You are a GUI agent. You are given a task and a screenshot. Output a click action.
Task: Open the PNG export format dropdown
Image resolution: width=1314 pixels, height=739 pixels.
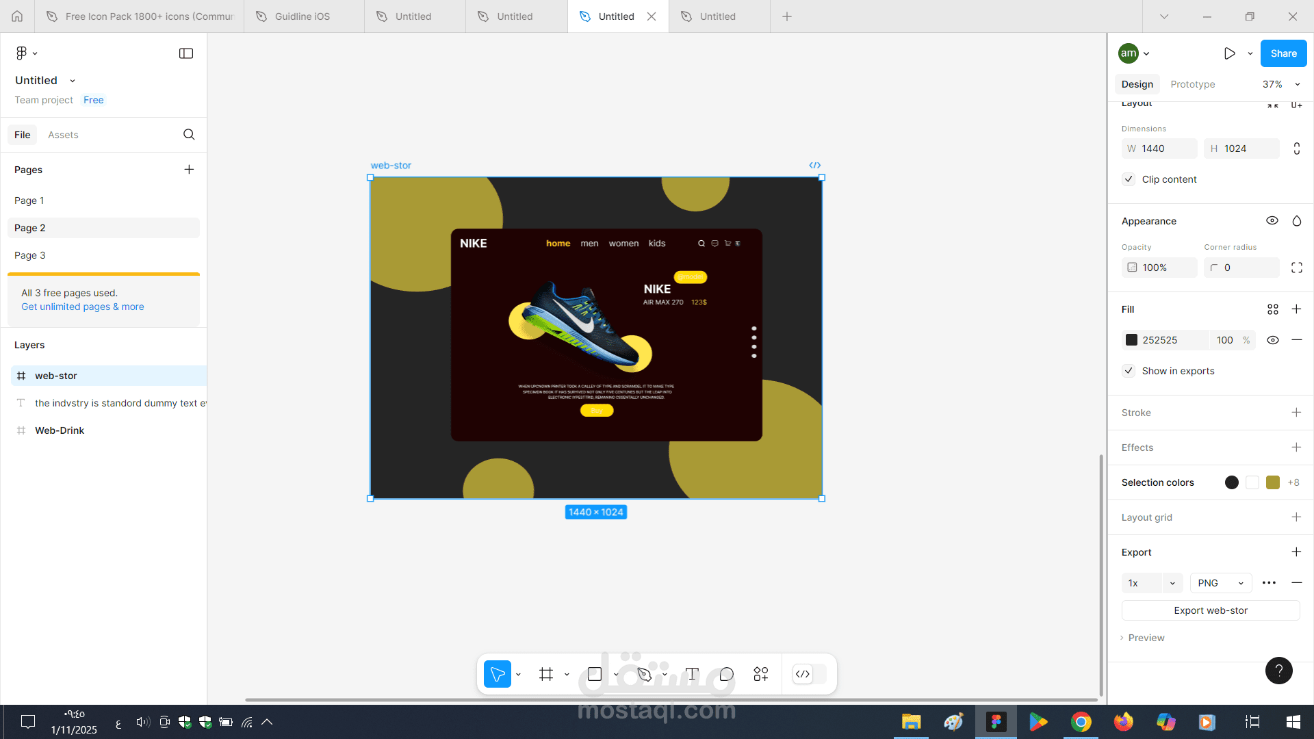coord(1220,583)
